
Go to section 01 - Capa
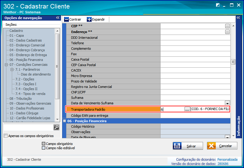tap(17, 35)
